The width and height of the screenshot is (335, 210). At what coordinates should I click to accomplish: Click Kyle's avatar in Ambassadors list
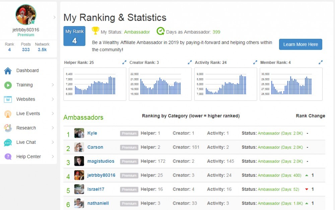[x=79, y=133]
